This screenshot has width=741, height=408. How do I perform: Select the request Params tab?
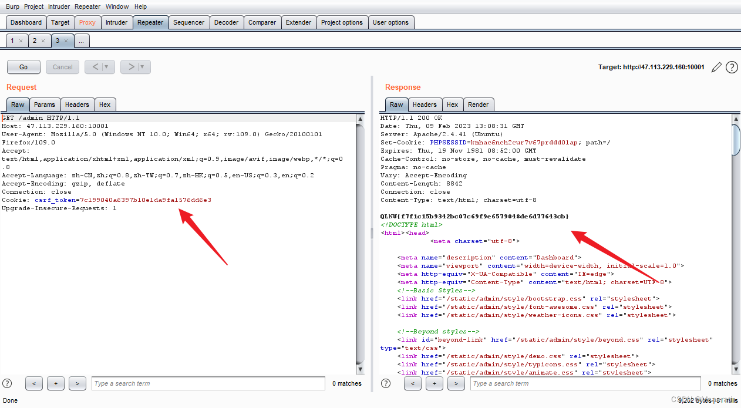point(44,104)
